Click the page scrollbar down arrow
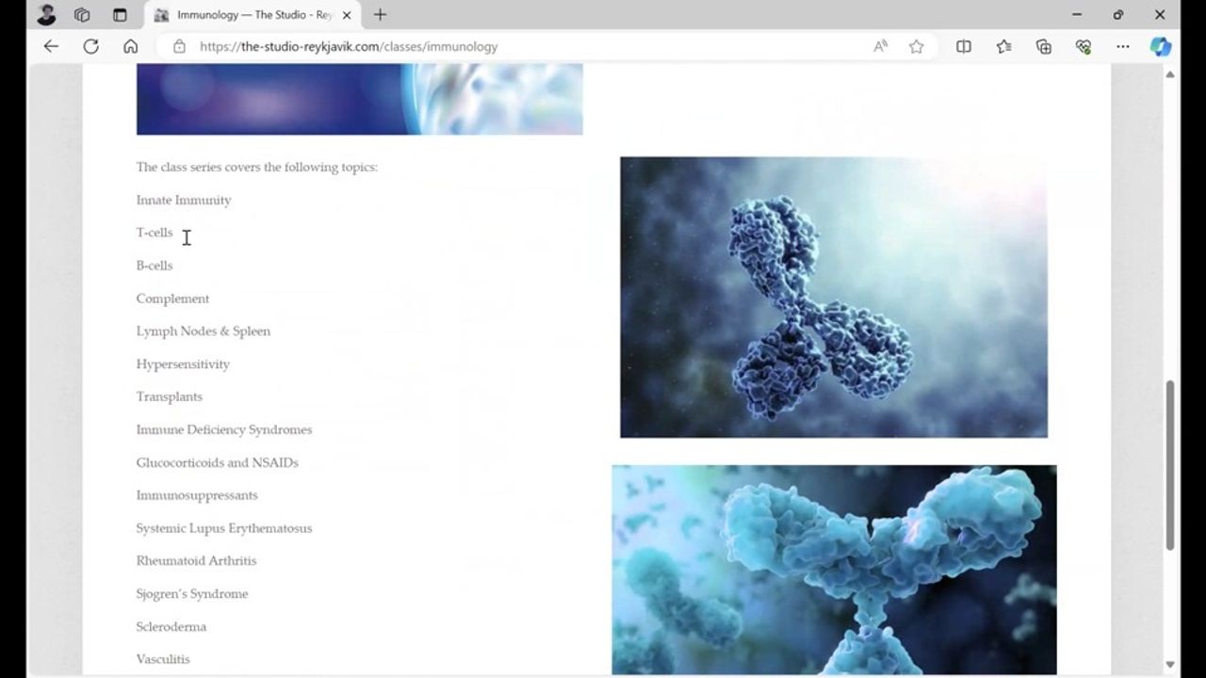The image size is (1206, 678). tap(1170, 665)
